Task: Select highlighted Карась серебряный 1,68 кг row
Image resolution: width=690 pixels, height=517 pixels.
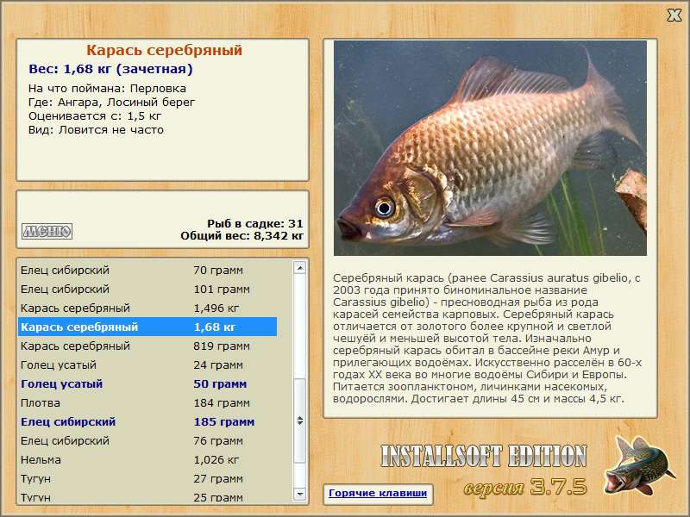Action: [147, 327]
